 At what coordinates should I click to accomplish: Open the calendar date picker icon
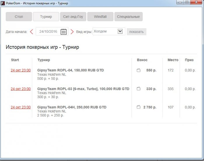(64, 32)
